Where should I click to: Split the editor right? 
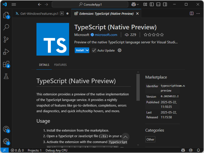(192, 14)
